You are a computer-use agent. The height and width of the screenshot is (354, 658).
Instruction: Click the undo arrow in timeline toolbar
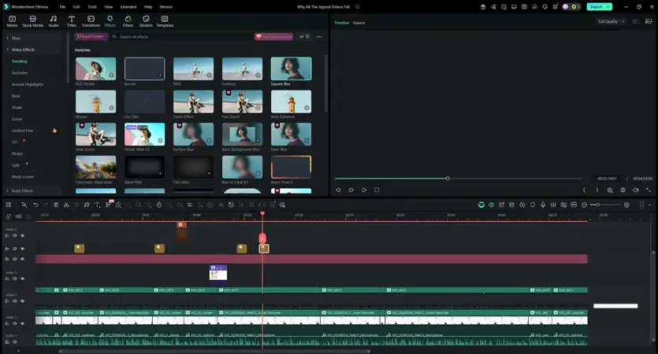tap(35, 205)
